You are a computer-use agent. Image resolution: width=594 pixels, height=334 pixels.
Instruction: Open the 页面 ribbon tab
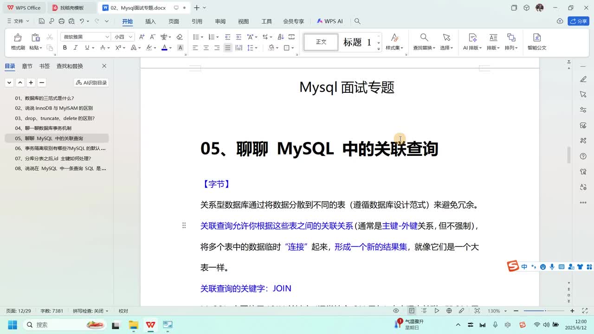(x=174, y=21)
